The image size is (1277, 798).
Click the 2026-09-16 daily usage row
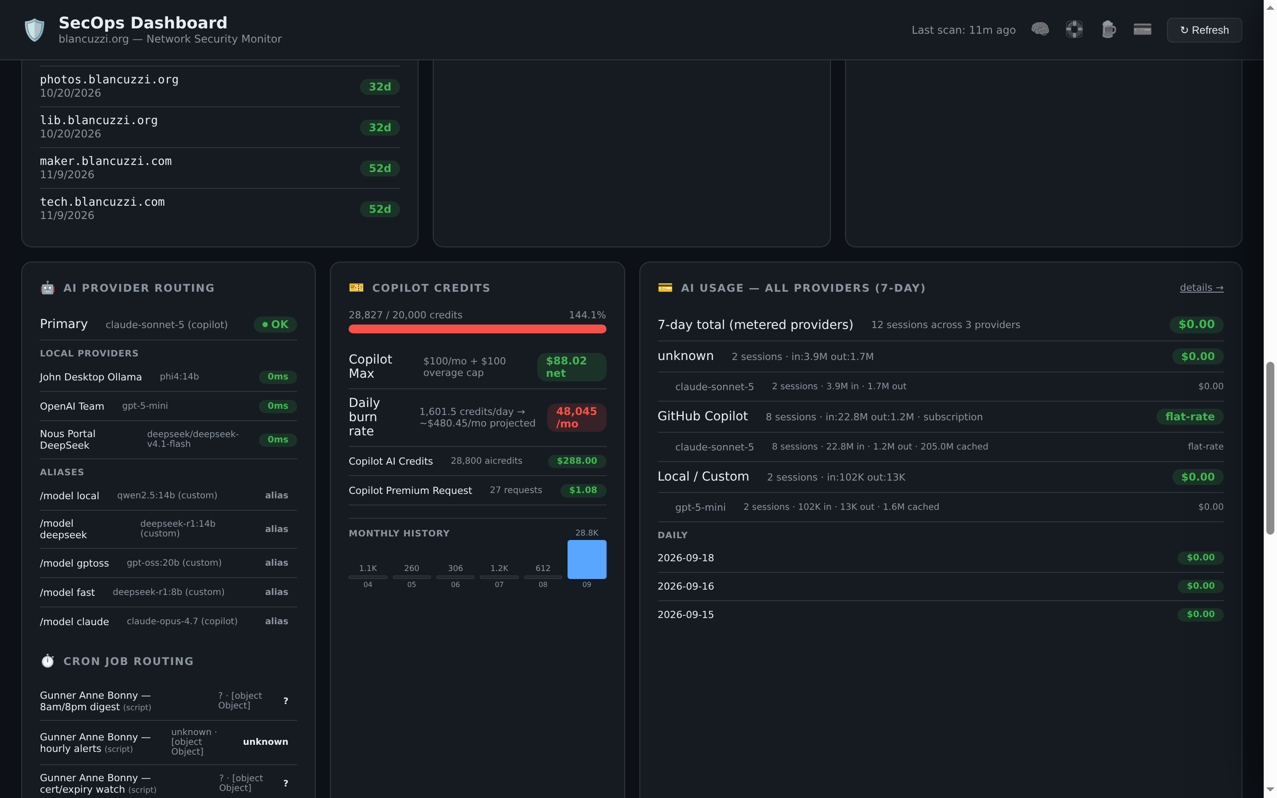[x=940, y=587]
